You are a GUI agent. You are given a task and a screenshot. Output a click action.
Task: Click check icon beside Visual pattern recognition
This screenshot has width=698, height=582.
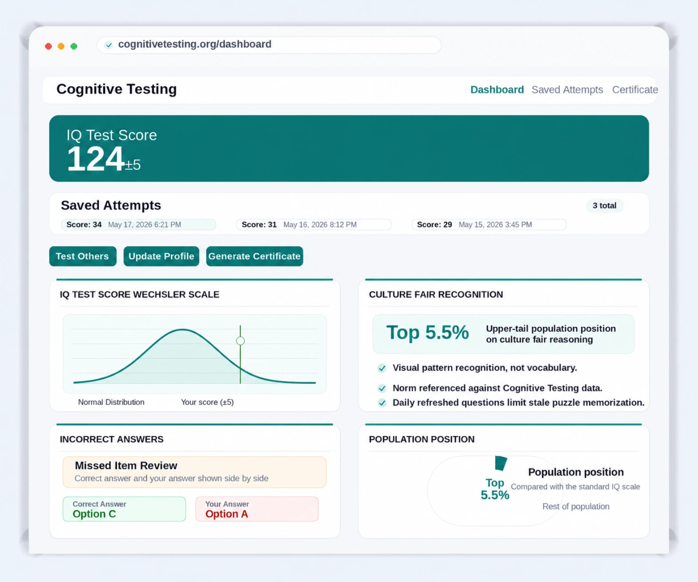[382, 368]
